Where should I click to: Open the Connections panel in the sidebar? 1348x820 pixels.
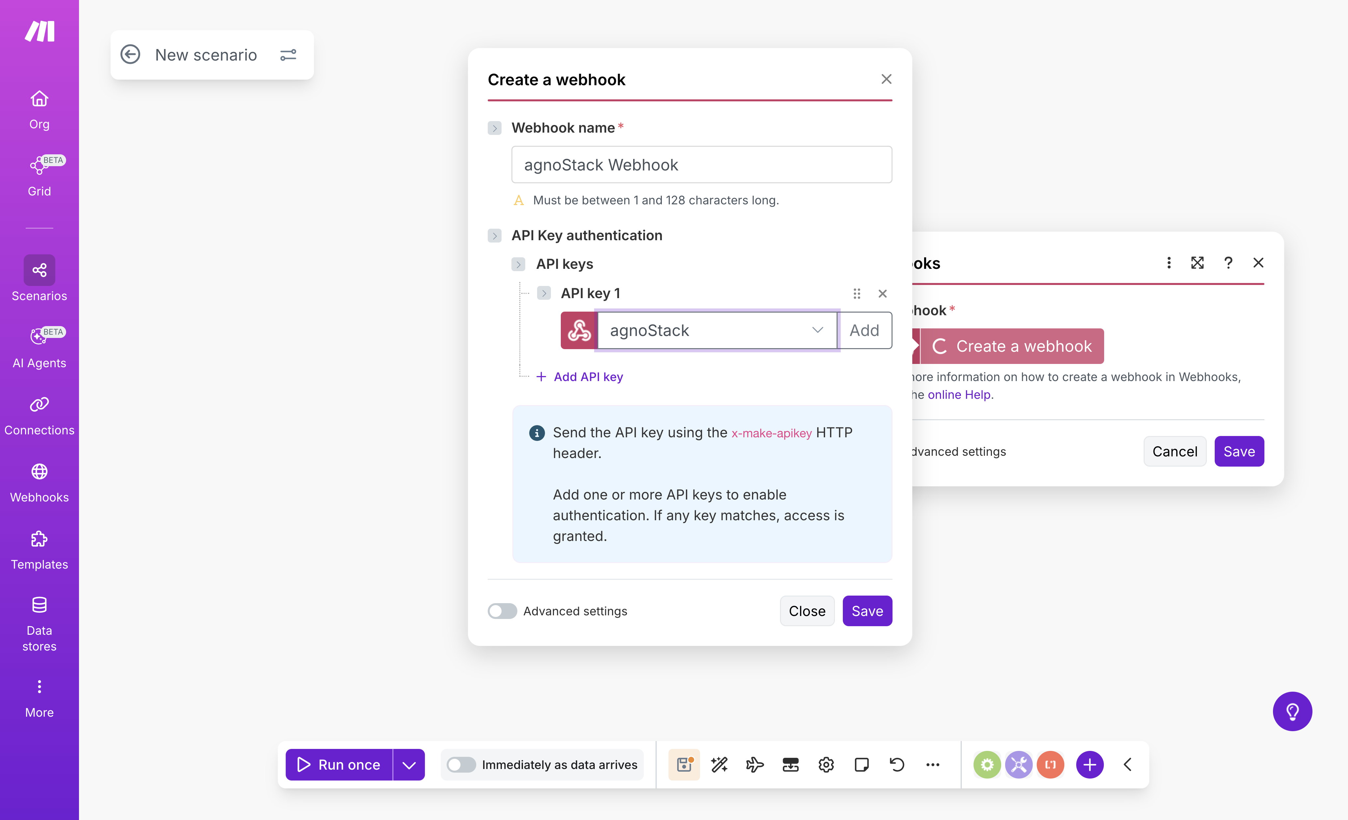point(39,405)
